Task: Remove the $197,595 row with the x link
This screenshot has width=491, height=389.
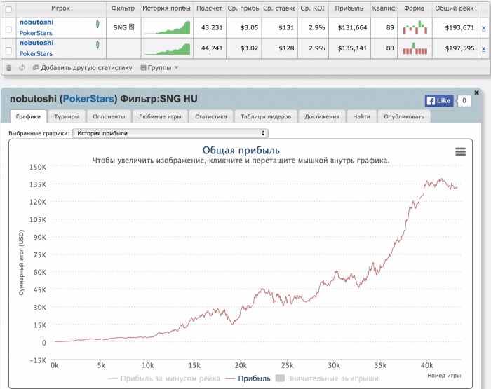Action: 483,48
